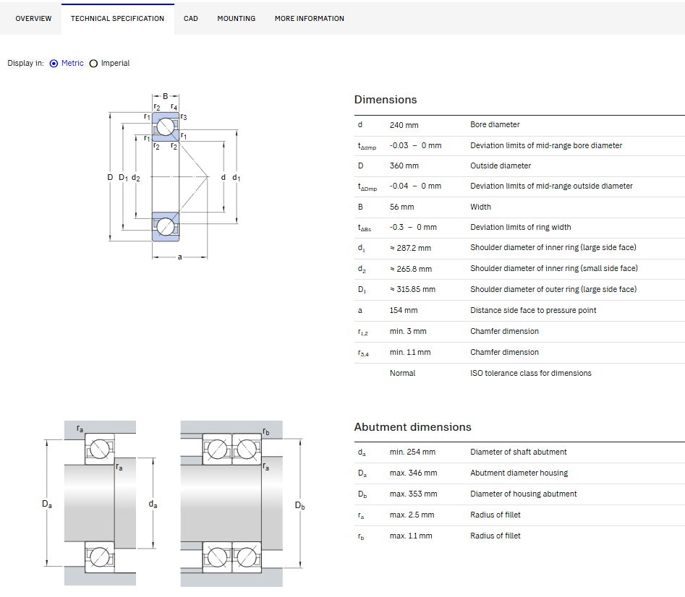
Task: Open the Overview tab
Action: 33,18
